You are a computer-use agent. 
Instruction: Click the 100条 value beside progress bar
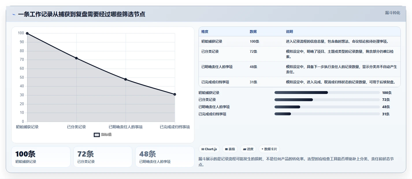click(x=387, y=93)
